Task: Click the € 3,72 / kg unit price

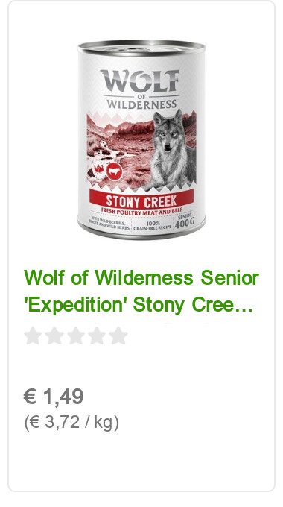Action: click(x=71, y=422)
